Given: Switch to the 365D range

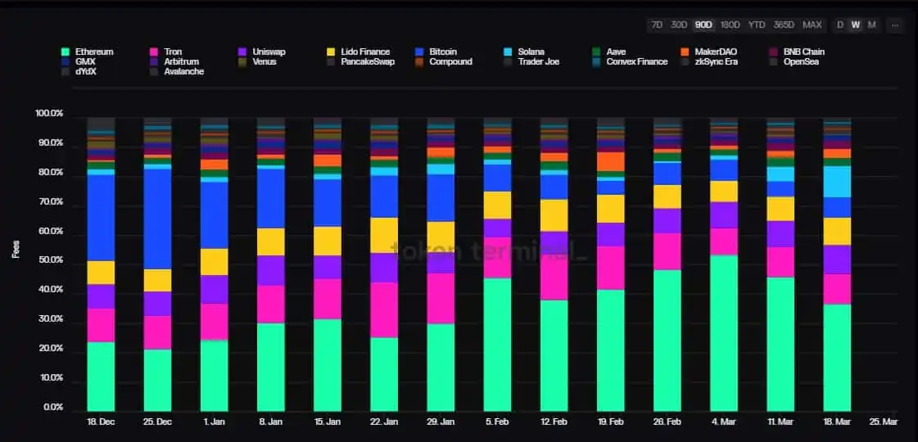Looking at the screenshot, I should (x=784, y=25).
